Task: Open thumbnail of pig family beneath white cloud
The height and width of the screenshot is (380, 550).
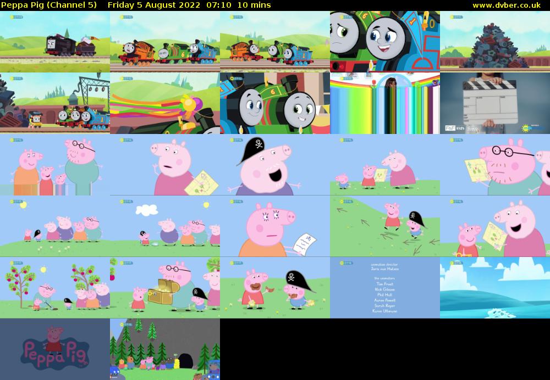Action: pos(165,226)
